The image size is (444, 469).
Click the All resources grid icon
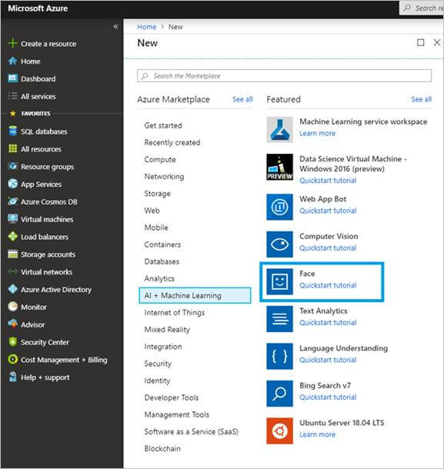[12, 148]
